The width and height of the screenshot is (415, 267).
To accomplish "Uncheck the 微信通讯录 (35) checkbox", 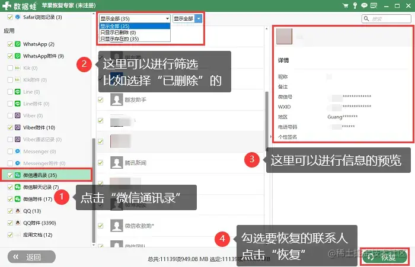I will [10, 175].
